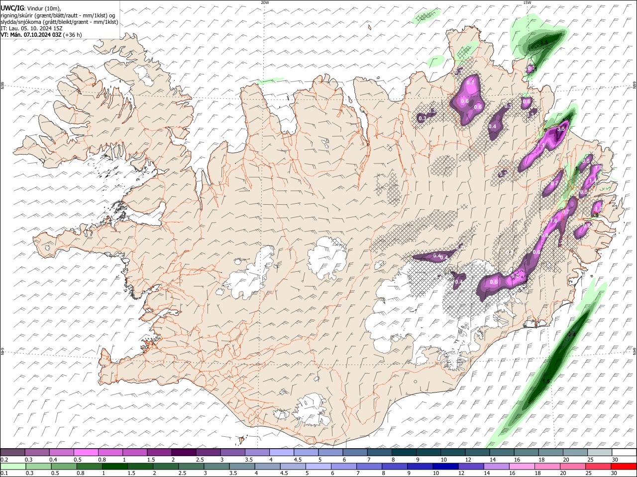The height and width of the screenshot is (477, 637).
Task: Click the 2.4 value in offshore rain band
Action: [x=571, y=335]
